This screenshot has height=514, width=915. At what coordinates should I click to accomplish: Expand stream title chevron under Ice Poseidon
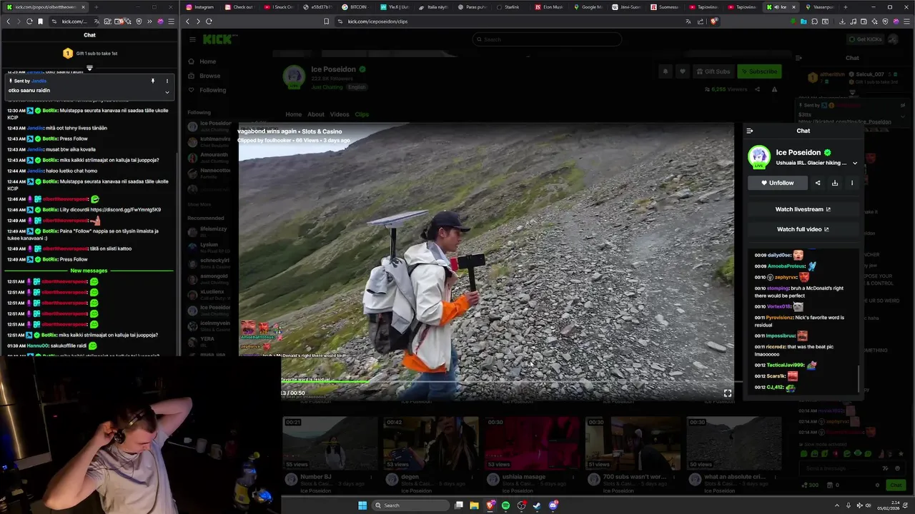[855, 163]
